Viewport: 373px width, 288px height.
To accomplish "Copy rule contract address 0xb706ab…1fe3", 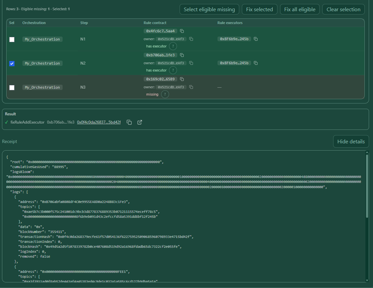I will click(182, 55).
